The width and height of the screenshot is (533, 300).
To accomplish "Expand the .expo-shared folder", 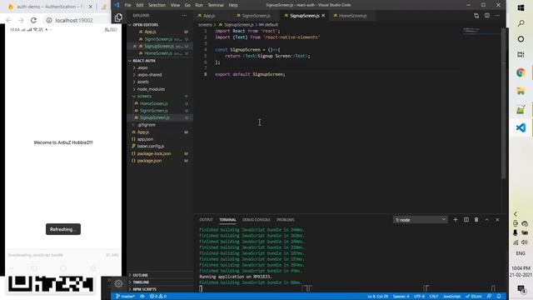I will [149, 75].
